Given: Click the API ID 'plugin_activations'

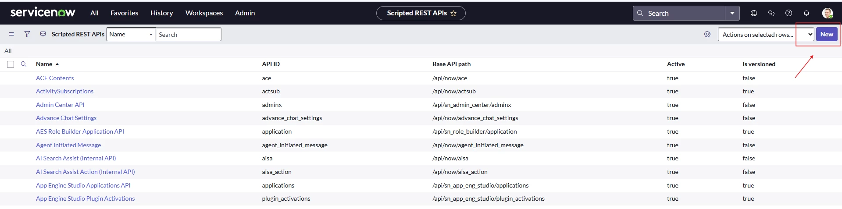Looking at the screenshot, I should tap(286, 198).
